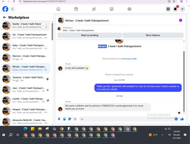Open Sticky Notes from the taskbar
This screenshot has width=190, height=144.
point(33,129)
